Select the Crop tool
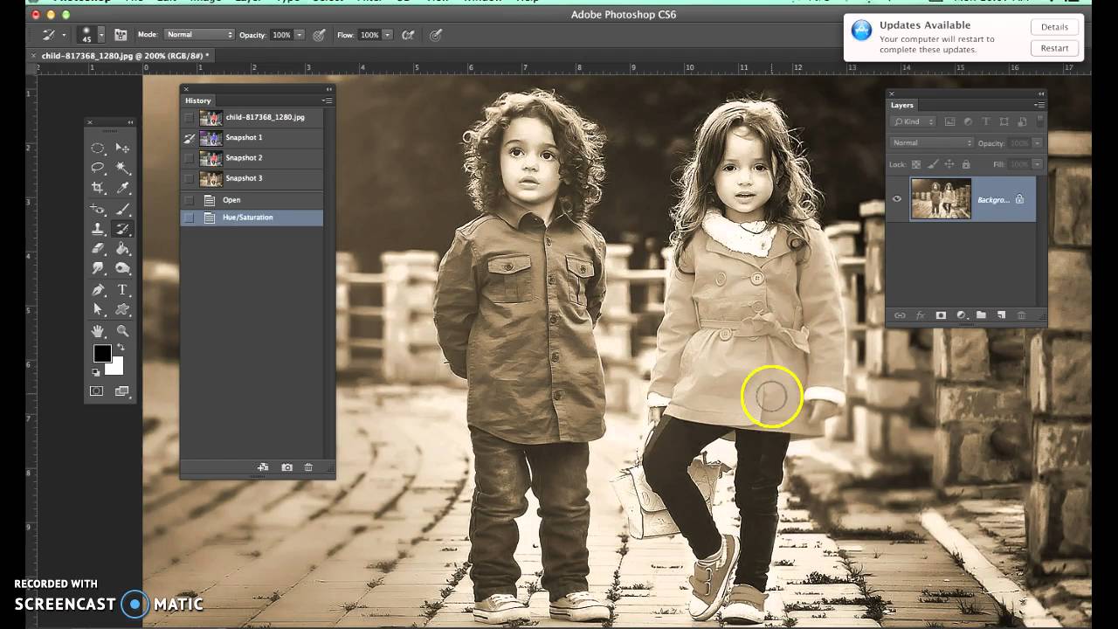Screen dimensions: 1118x629 pyautogui.click(x=98, y=188)
